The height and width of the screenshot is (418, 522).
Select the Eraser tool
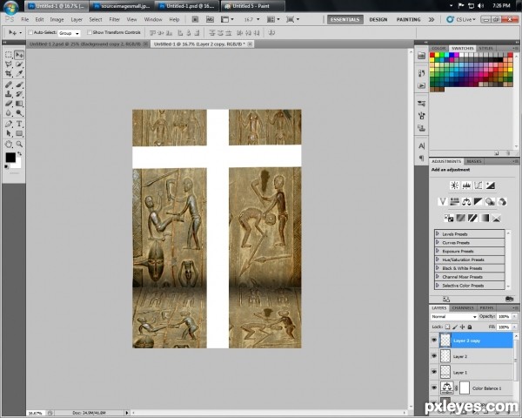[9, 104]
